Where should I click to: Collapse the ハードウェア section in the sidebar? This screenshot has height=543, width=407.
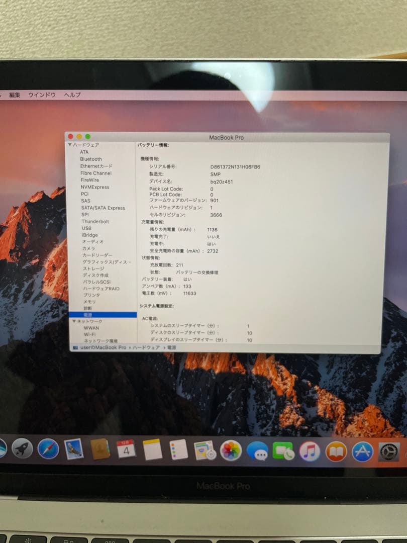pos(70,145)
